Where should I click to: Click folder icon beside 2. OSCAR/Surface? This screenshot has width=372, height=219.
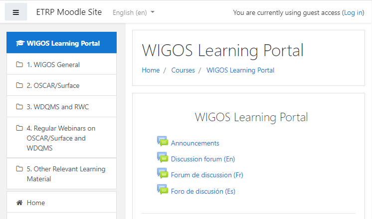(x=19, y=85)
